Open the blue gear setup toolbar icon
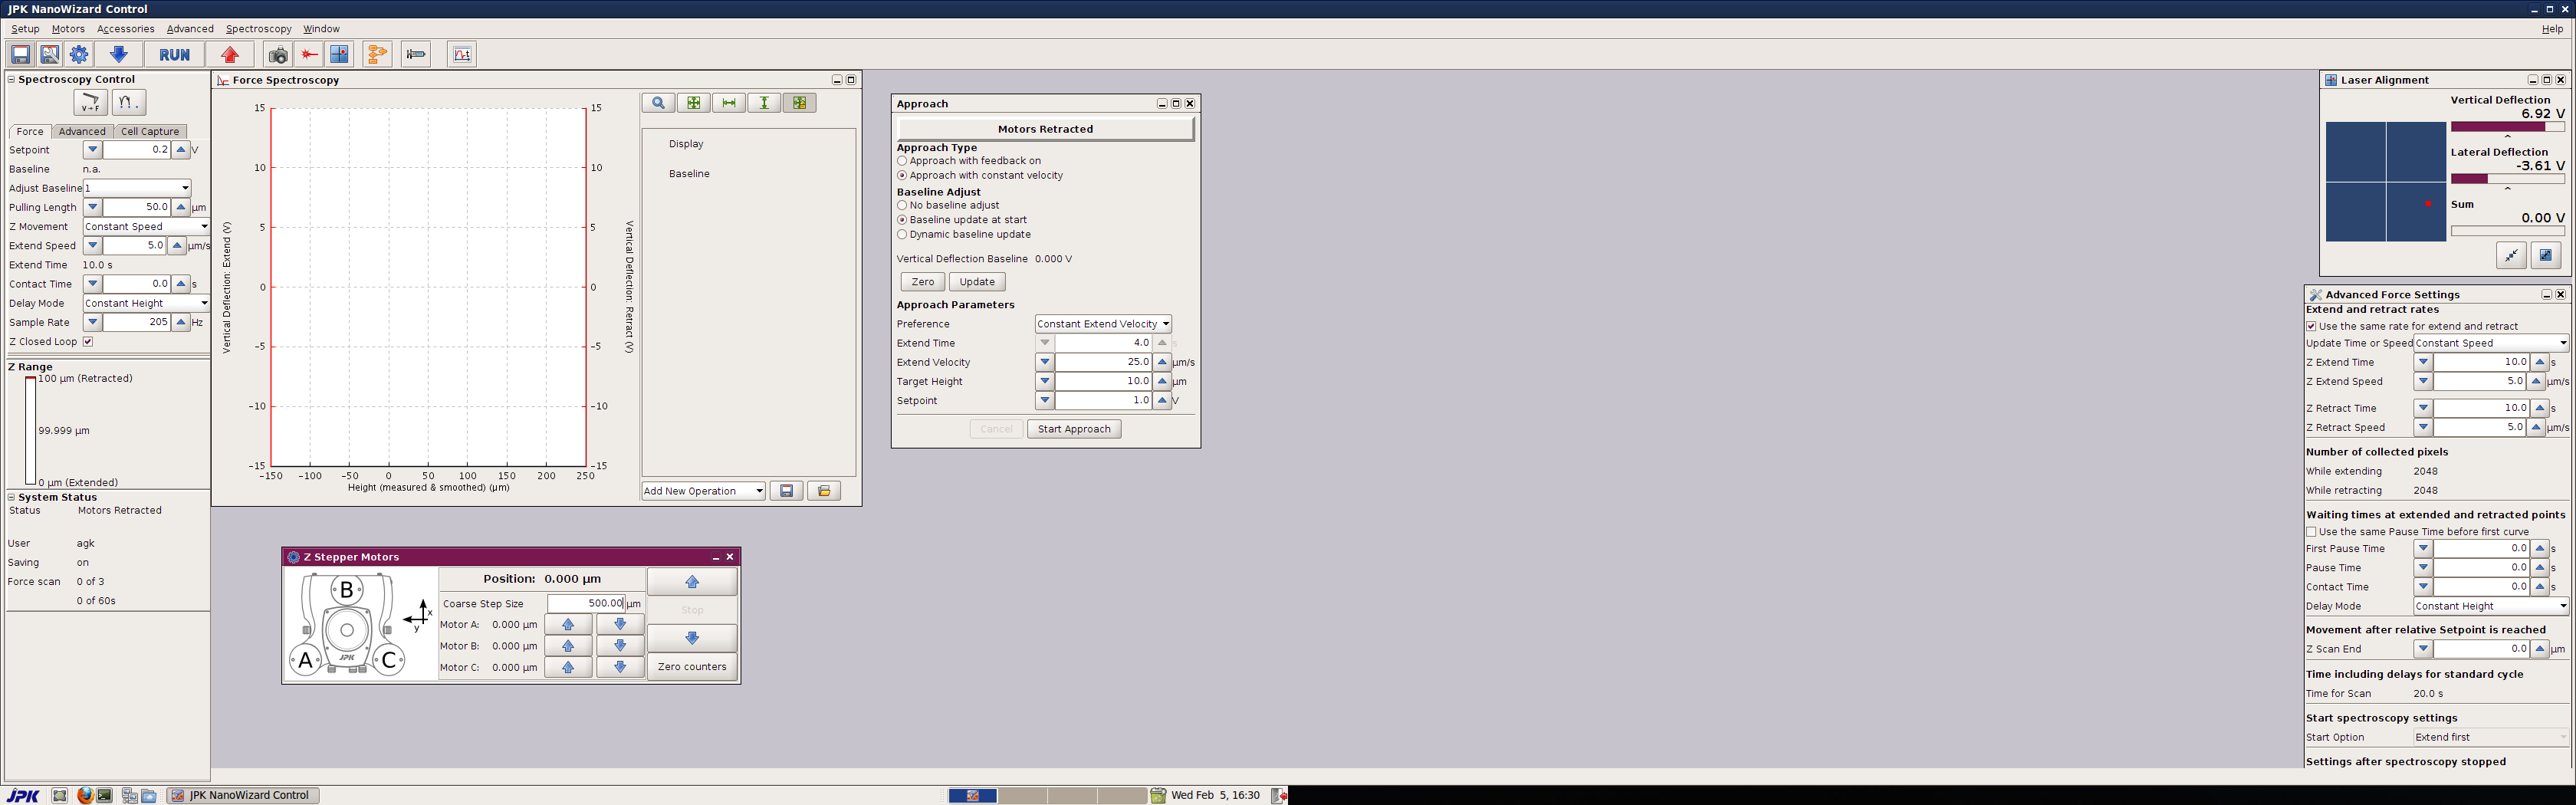 [x=79, y=54]
